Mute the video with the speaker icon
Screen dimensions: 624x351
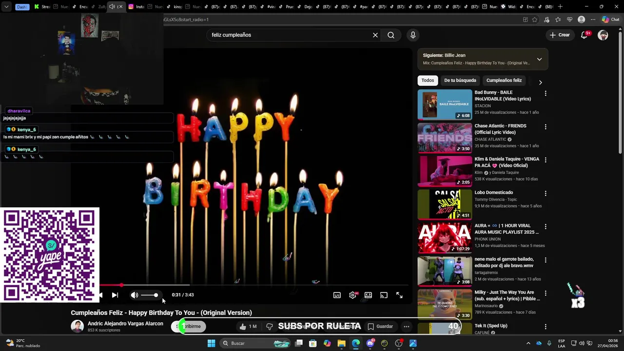(135, 295)
